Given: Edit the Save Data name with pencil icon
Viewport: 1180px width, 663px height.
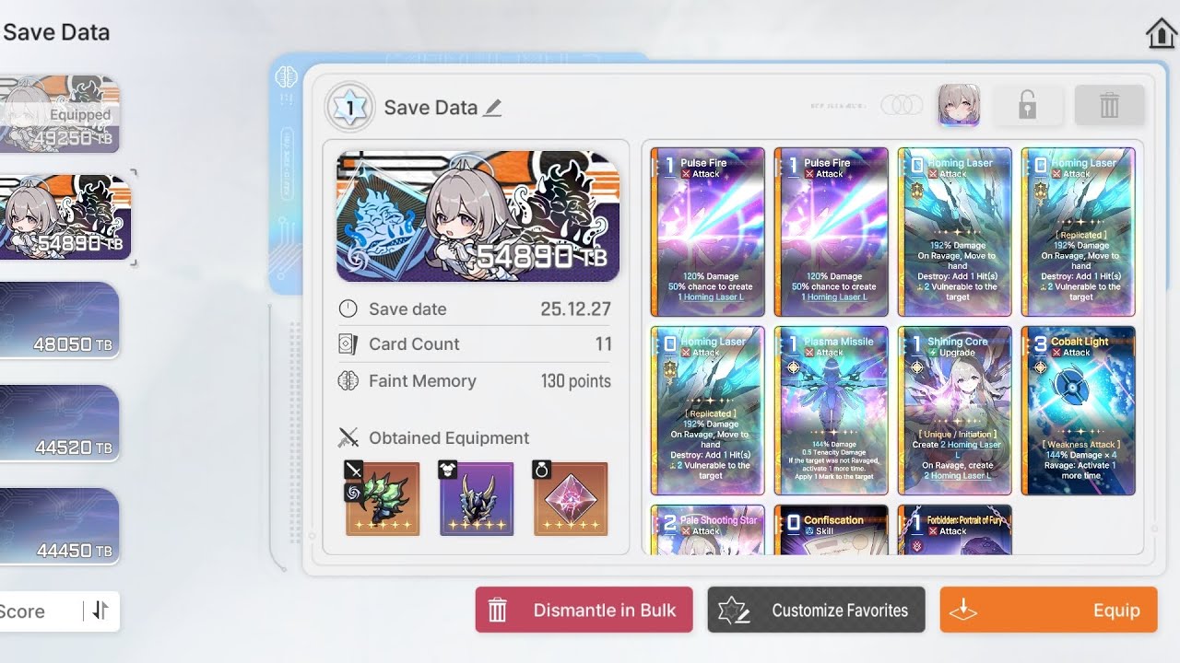Looking at the screenshot, I should point(493,108).
